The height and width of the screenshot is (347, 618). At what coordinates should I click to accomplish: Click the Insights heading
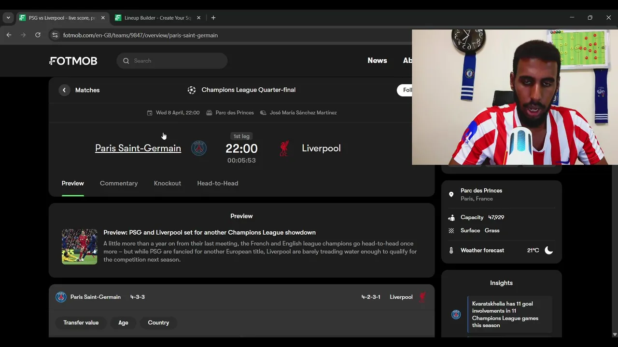tap(501, 283)
